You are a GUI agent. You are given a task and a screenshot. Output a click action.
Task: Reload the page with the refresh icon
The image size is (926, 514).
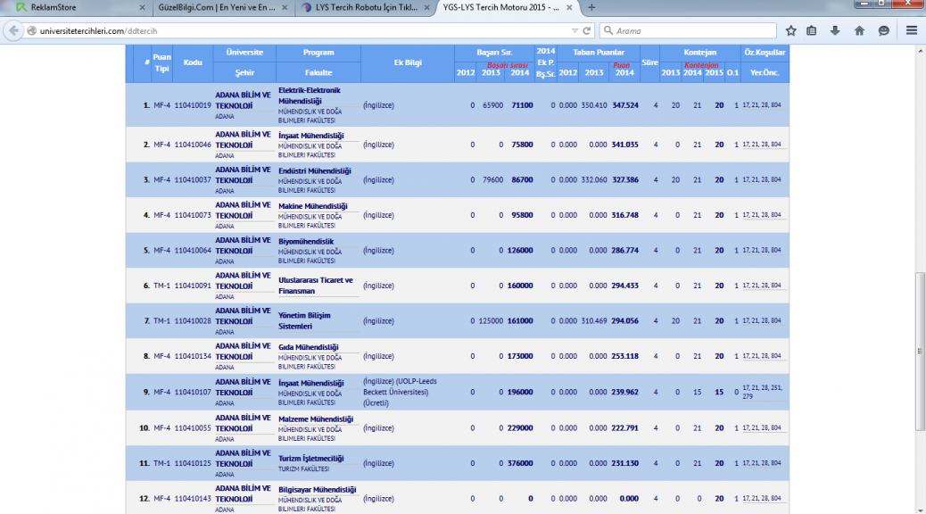click(x=585, y=30)
